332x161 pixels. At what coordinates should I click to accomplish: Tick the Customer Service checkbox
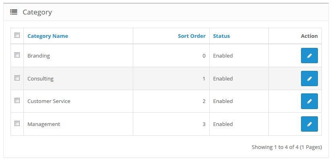click(x=17, y=100)
